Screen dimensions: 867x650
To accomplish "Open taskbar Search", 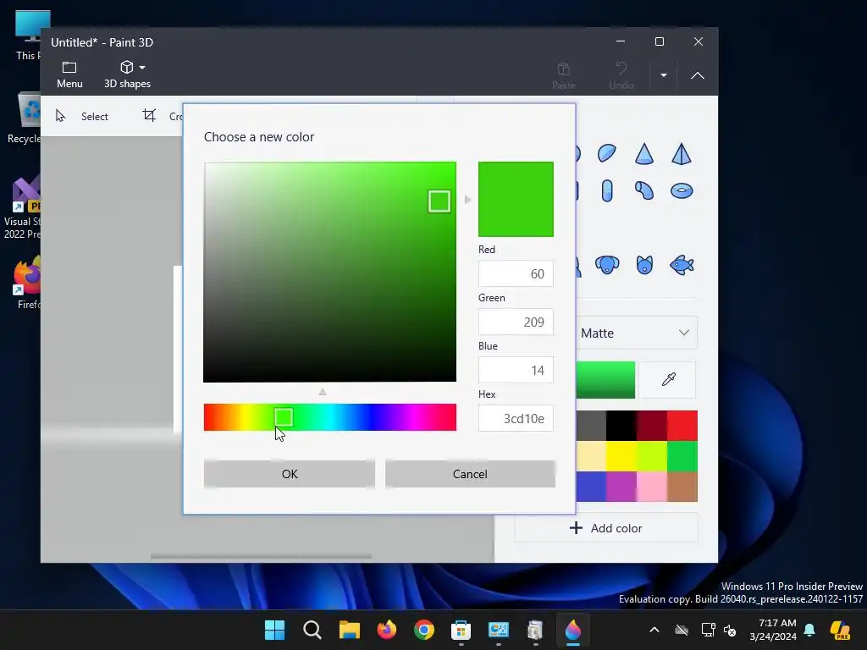I will pos(312,630).
